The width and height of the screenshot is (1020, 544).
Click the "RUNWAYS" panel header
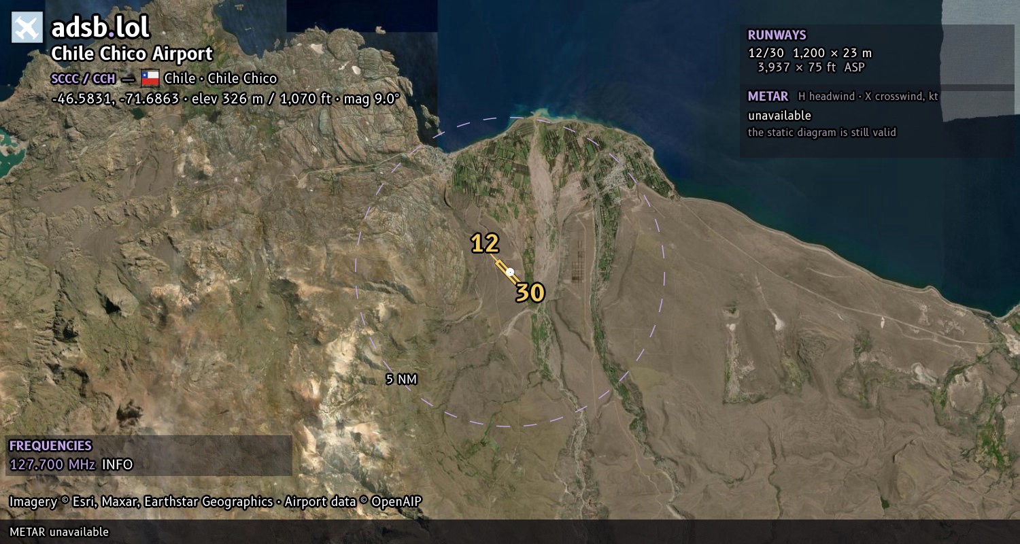click(x=777, y=35)
